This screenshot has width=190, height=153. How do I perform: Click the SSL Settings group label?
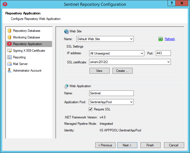point(75,46)
